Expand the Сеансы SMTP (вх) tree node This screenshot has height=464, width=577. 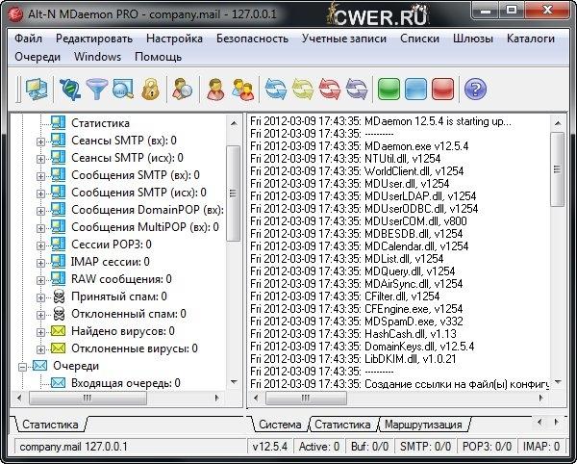pos(40,141)
